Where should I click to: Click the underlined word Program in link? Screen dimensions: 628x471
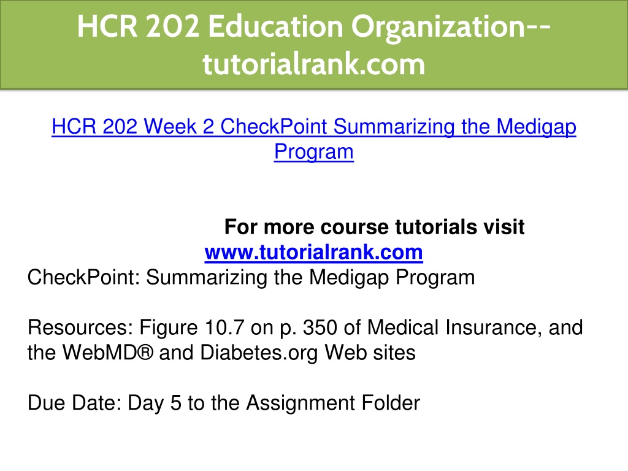(314, 152)
